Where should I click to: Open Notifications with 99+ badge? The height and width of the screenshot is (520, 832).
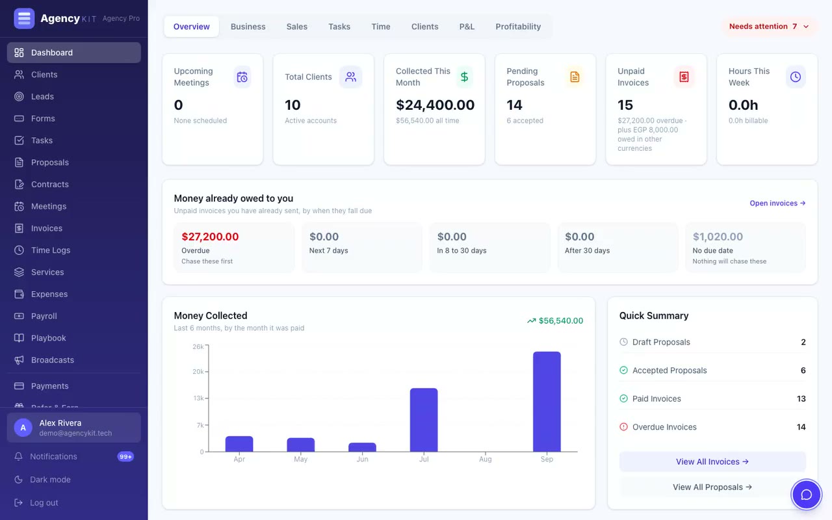74,456
